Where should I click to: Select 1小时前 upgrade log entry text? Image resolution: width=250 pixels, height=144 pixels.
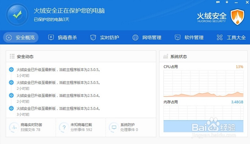point(58,70)
